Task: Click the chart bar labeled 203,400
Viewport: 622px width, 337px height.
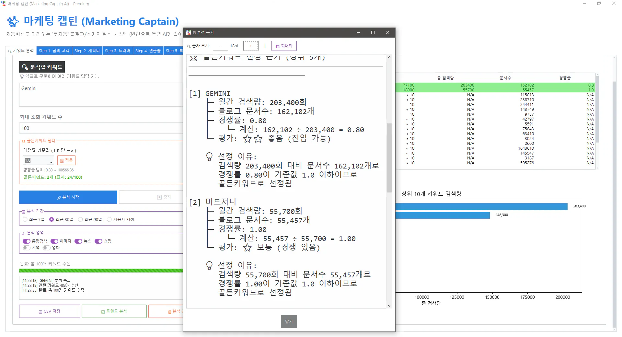Action: [481, 206]
